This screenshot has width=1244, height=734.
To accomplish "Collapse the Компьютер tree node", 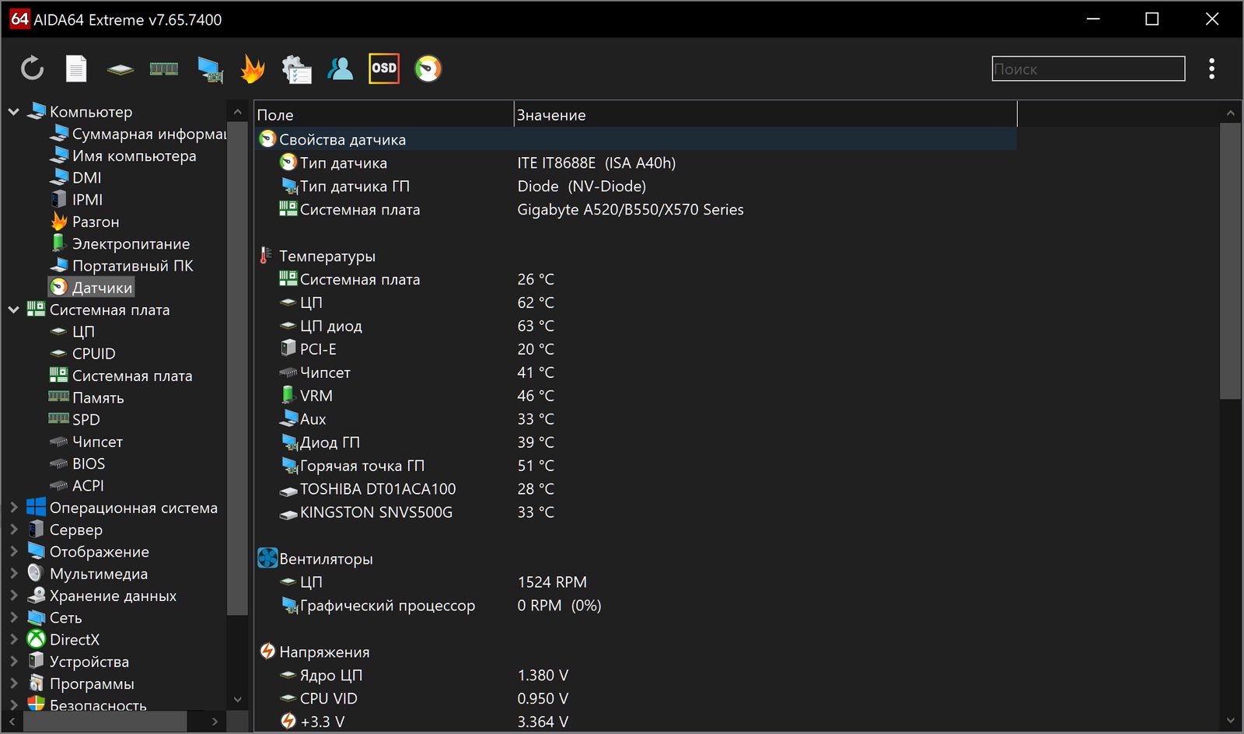I will (13, 112).
